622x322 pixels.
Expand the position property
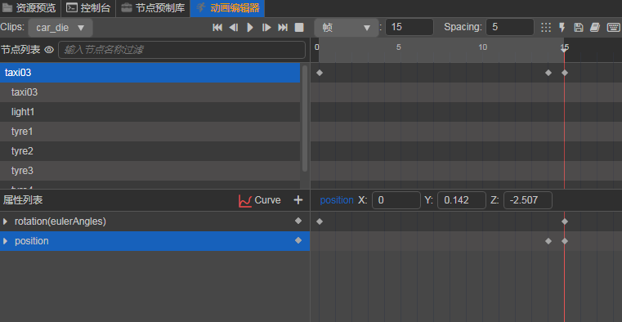click(x=5, y=241)
